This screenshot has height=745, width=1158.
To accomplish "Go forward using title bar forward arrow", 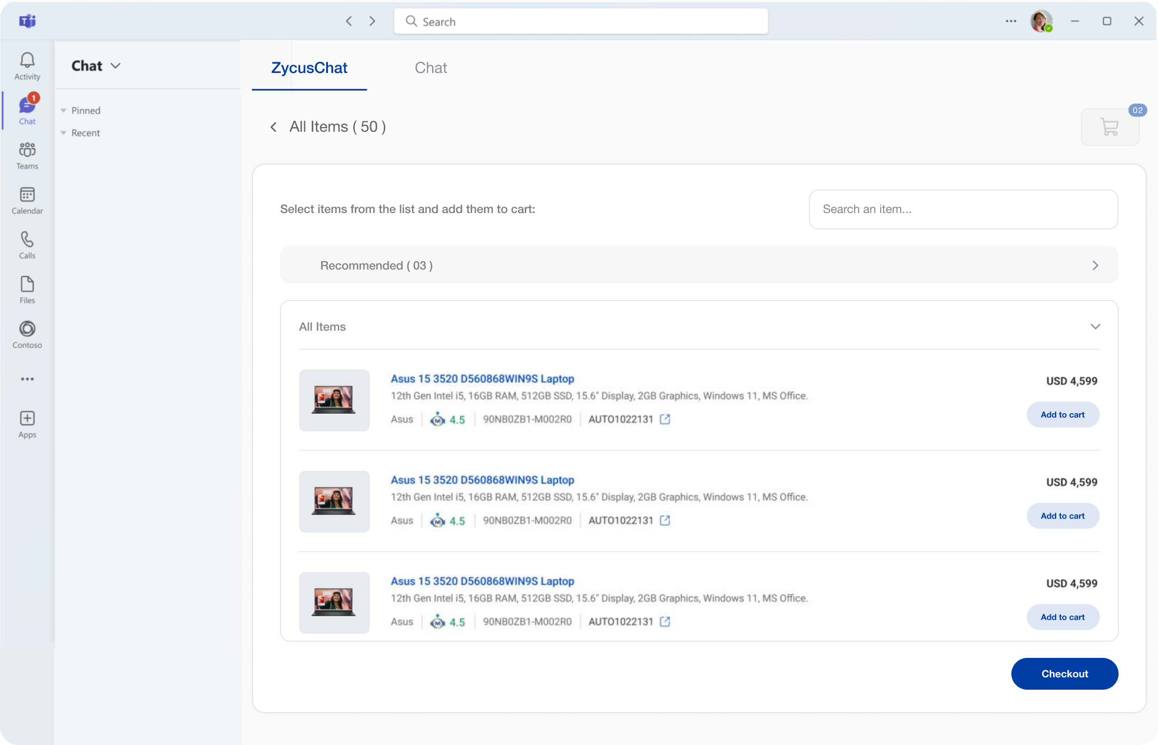I will coord(372,21).
